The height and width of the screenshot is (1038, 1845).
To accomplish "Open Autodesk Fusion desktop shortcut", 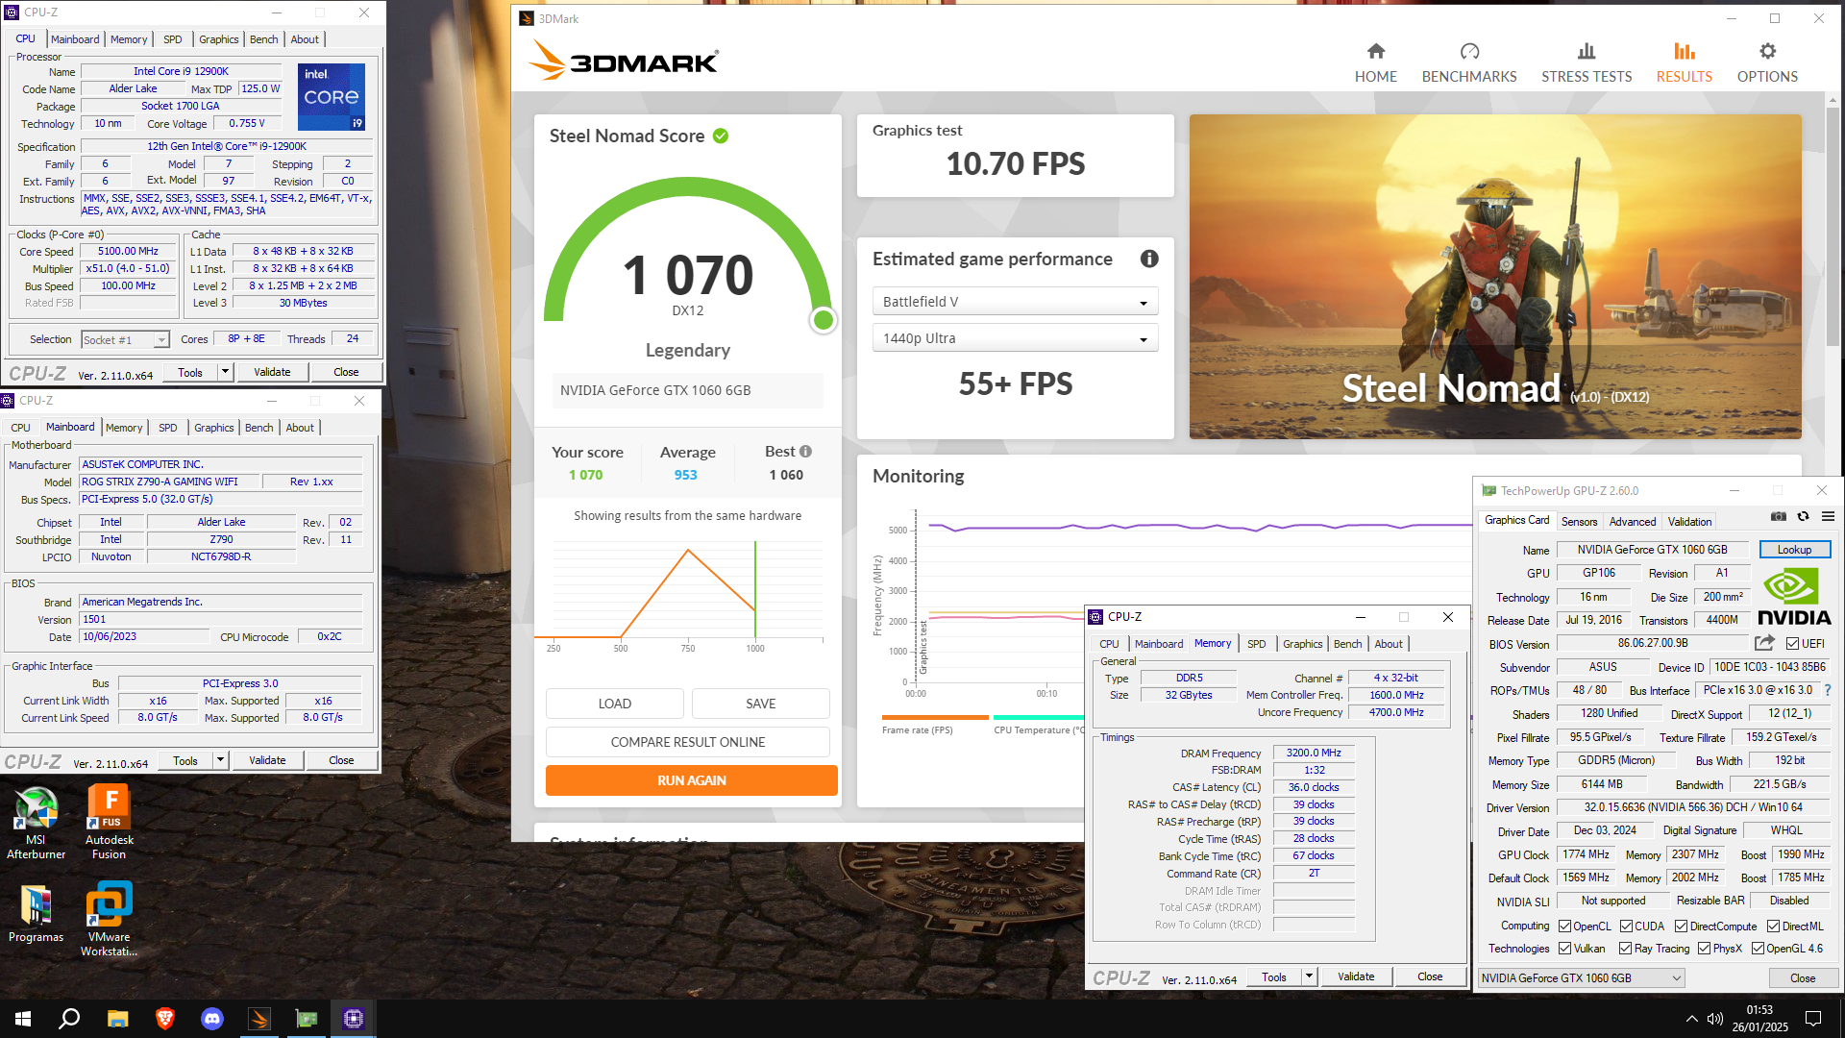I will (x=110, y=822).
